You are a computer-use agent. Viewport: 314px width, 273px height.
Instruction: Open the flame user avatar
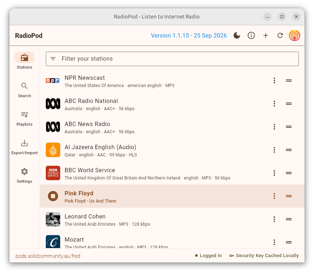coord(295,35)
